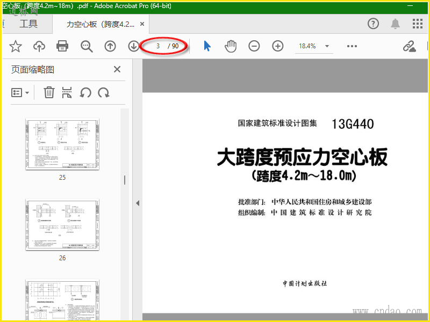The width and height of the screenshot is (430, 322).
Task: Click the page number input field
Action: 157,46
